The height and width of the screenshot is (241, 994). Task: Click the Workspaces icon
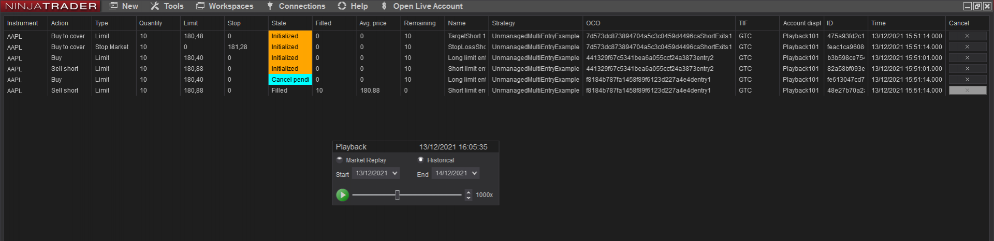point(200,6)
